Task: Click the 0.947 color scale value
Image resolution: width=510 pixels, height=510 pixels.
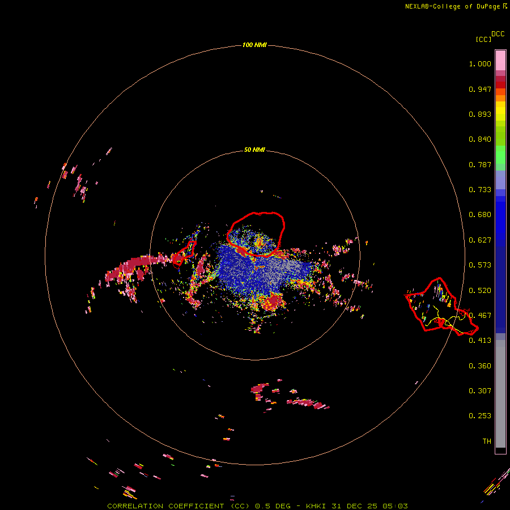Action: (480, 89)
